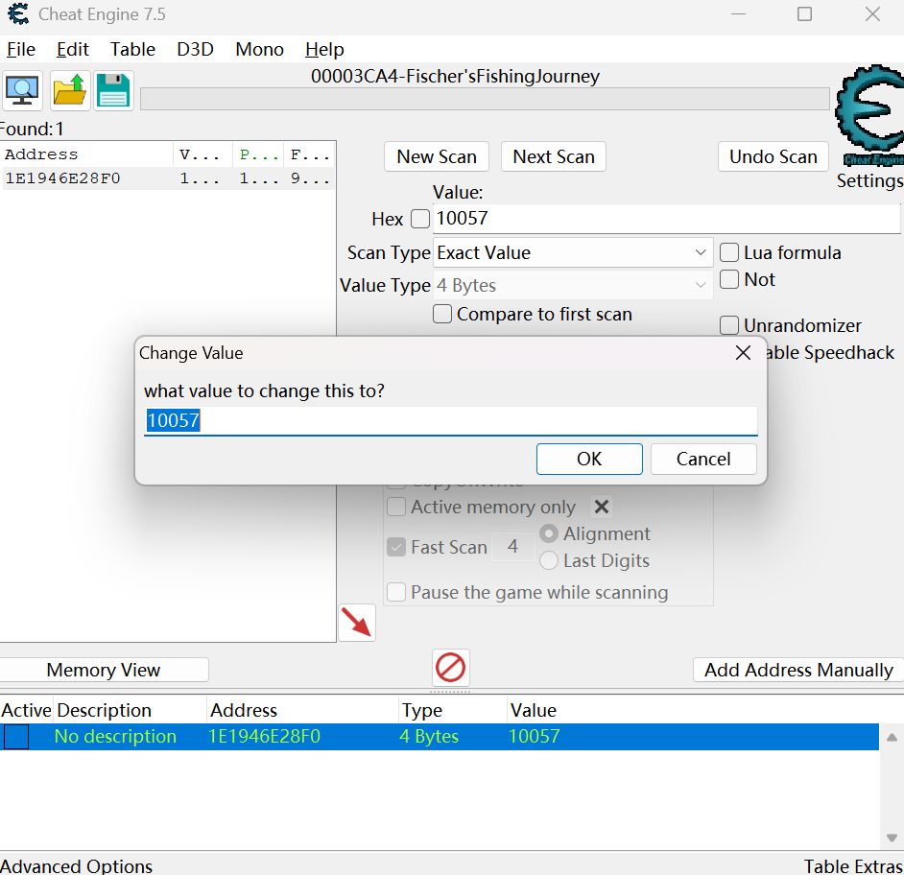Close the Change Value dialog with X

743,353
